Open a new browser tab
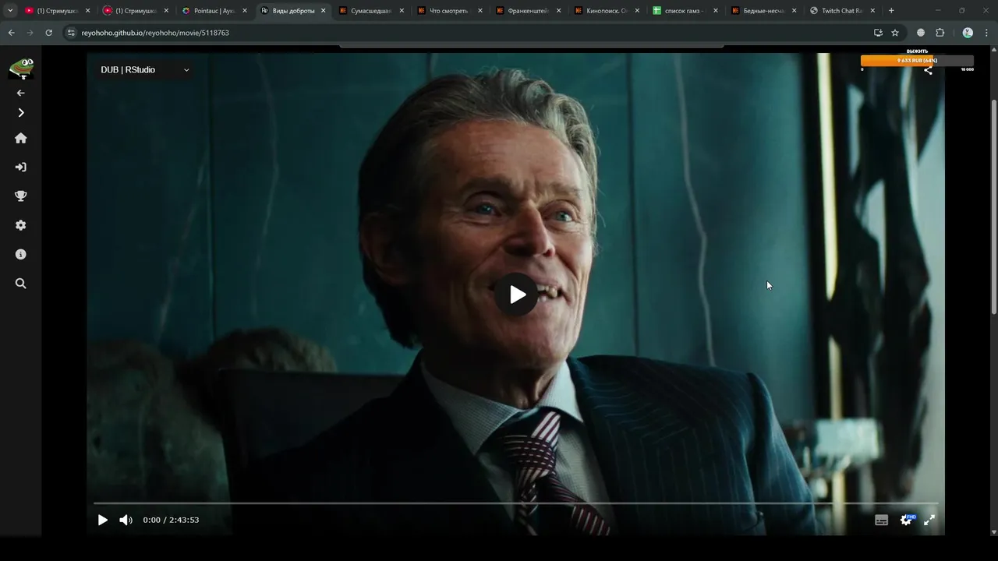 point(891,11)
